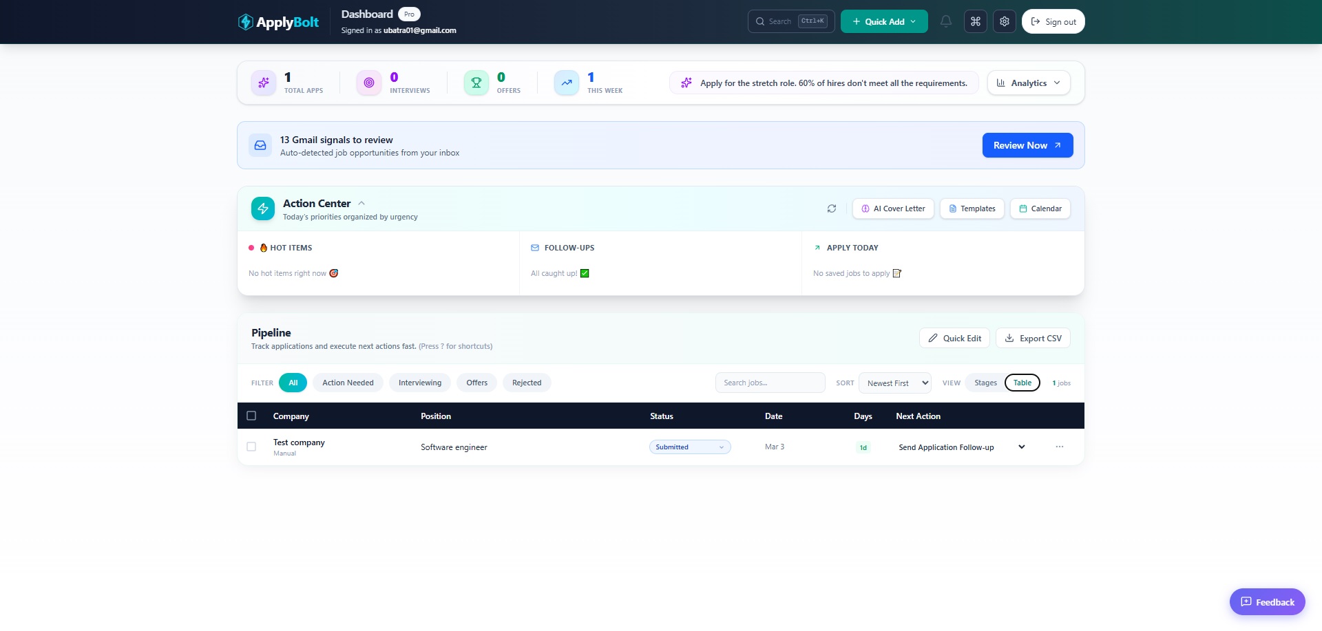This screenshot has width=1322, height=631.
Task: Filter by Offers
Action: point(476,383)
